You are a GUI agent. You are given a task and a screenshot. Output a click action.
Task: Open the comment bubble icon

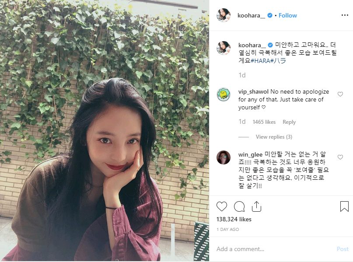tap(239, 206)
